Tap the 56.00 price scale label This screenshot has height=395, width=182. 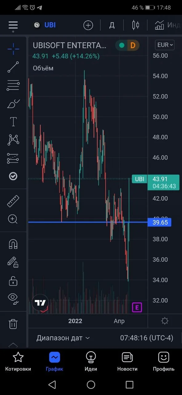point(160,56)
